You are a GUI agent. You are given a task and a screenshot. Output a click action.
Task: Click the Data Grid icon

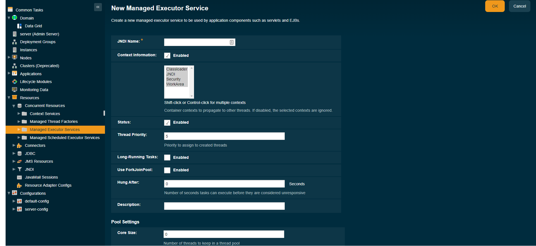[19, 26]
